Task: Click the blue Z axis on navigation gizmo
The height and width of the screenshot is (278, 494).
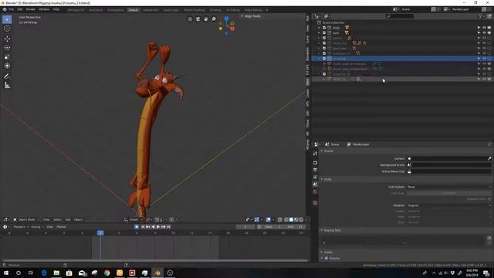Action: pos(226,19)
